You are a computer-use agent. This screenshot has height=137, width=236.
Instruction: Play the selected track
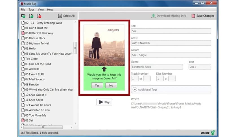[x=104, y=102]
